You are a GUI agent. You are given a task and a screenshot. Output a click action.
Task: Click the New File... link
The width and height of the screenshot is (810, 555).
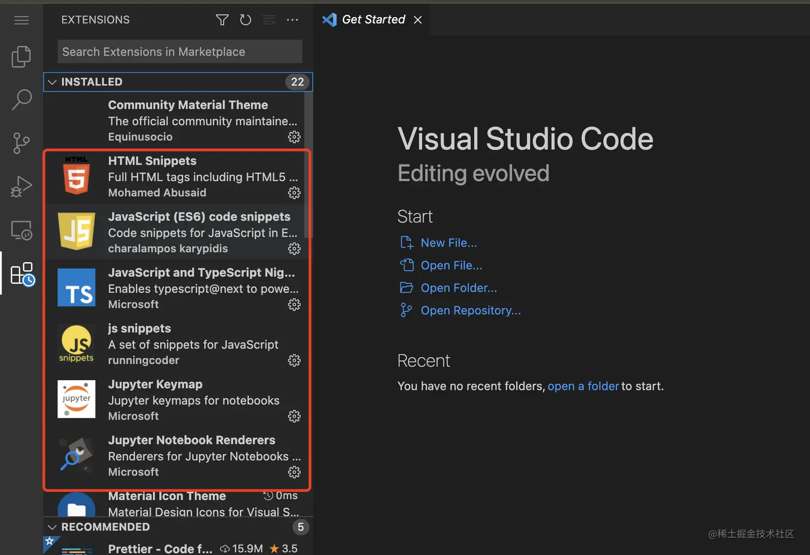click(x=448, y=243)
